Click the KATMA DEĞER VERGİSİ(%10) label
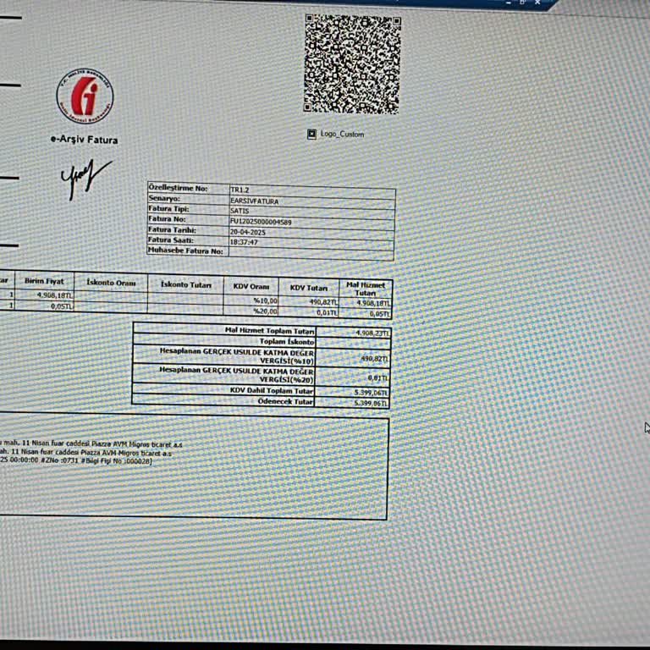 pyautogui.click(x=237, y=356)
